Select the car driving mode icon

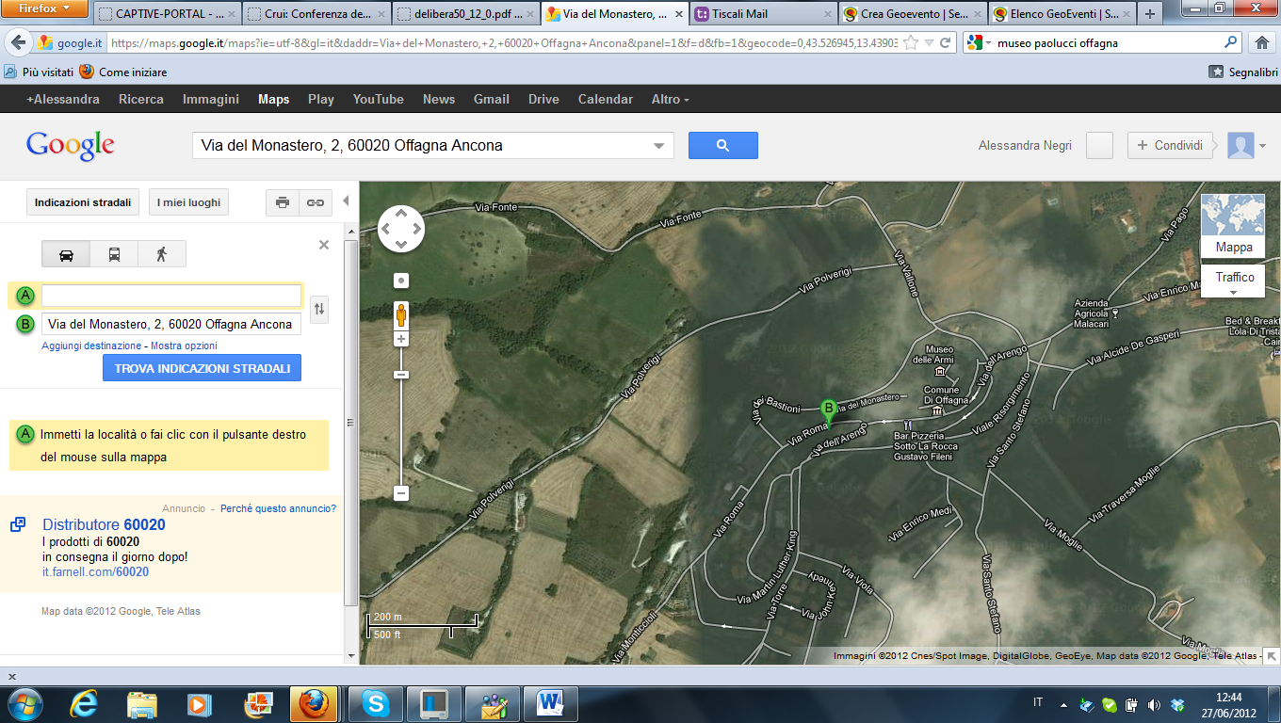(66, 254)
